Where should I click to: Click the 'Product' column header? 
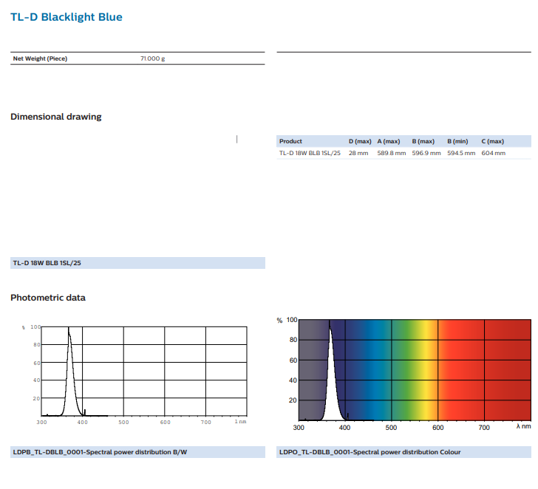pos(290,141)
